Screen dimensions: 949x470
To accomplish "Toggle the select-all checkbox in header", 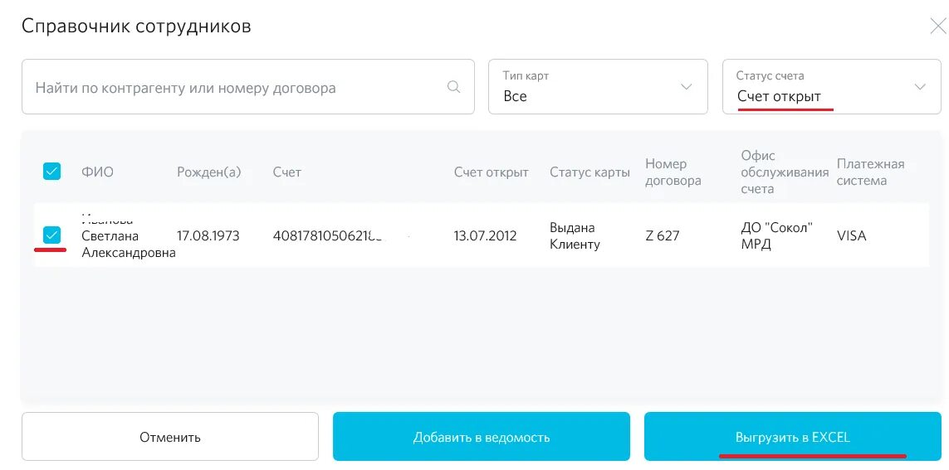I will pyautogui.click(x=52, y=172).
